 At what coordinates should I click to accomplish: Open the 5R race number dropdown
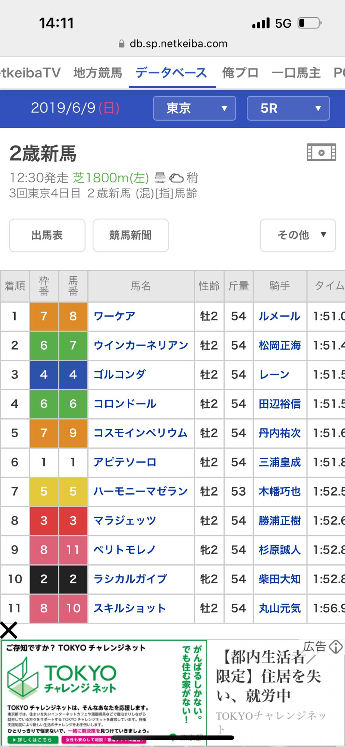click(288, 108)
